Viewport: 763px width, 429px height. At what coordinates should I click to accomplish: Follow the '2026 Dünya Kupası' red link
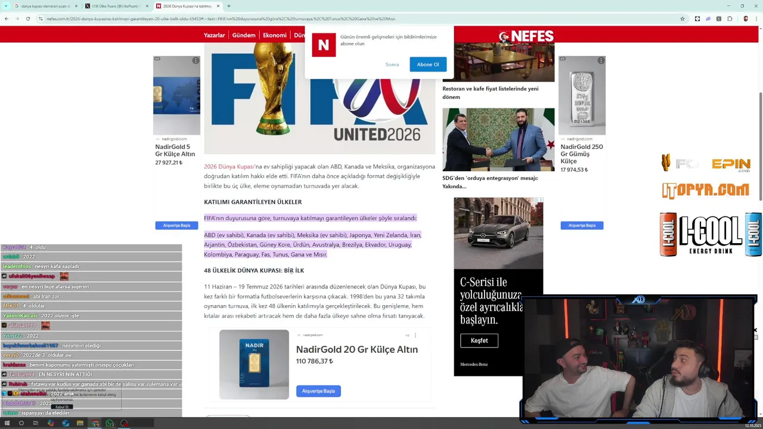[x=229, y=167]
